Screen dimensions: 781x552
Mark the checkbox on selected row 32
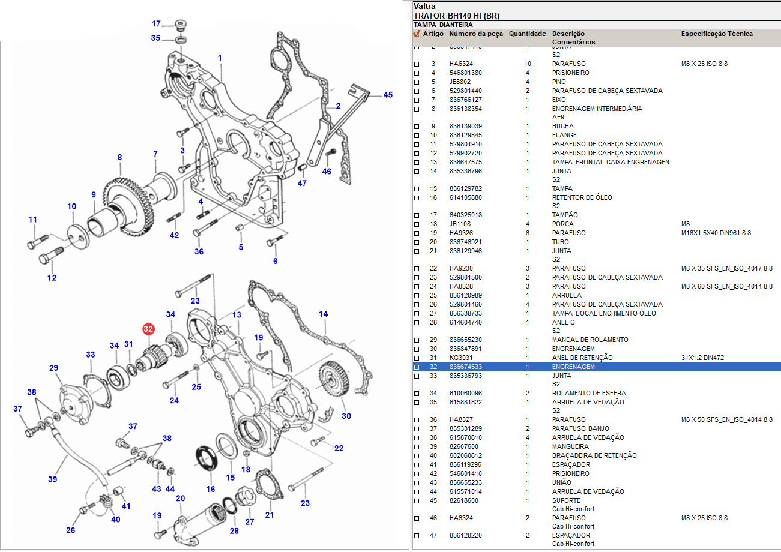point(417,367)
